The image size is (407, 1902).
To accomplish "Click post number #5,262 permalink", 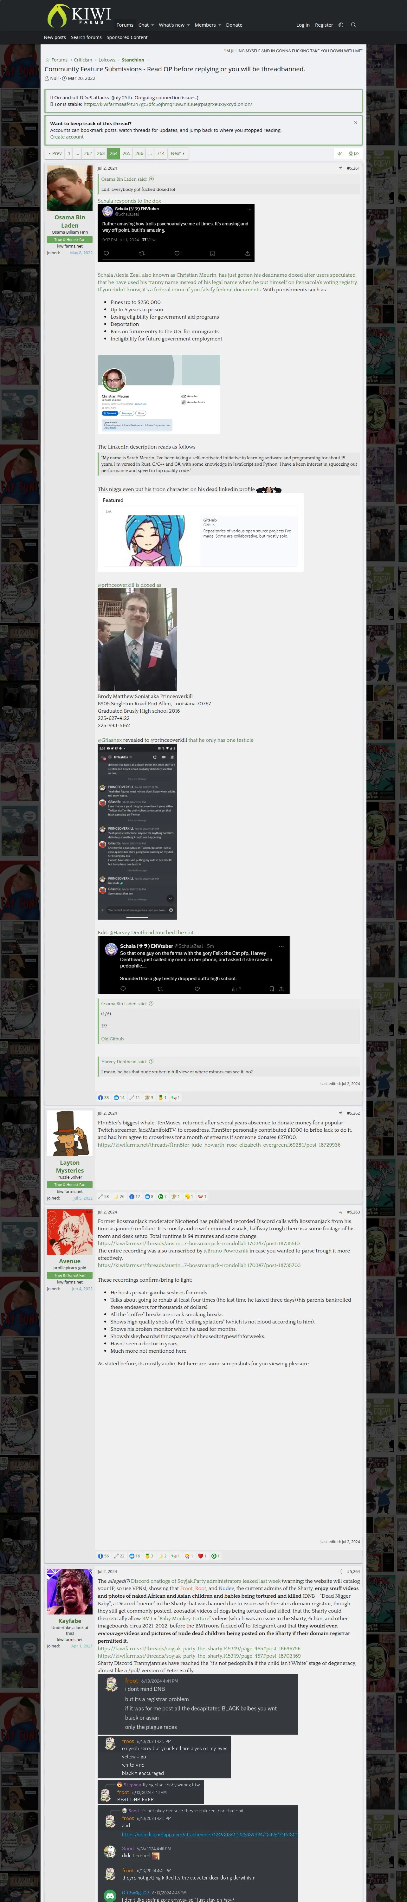I will coord(353,1113).
